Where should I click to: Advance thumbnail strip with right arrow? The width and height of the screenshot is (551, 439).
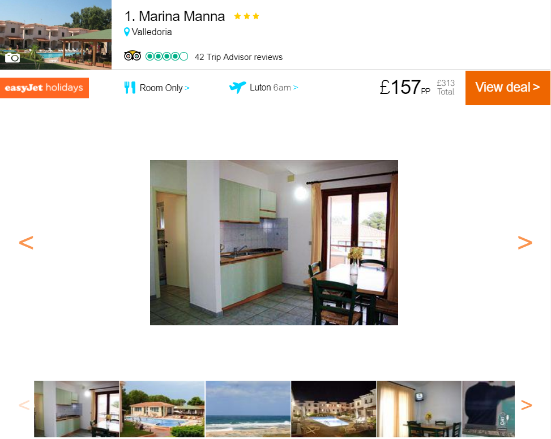526,404
